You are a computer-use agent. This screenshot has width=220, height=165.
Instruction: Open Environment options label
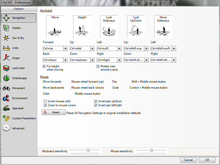coord(20,98)
